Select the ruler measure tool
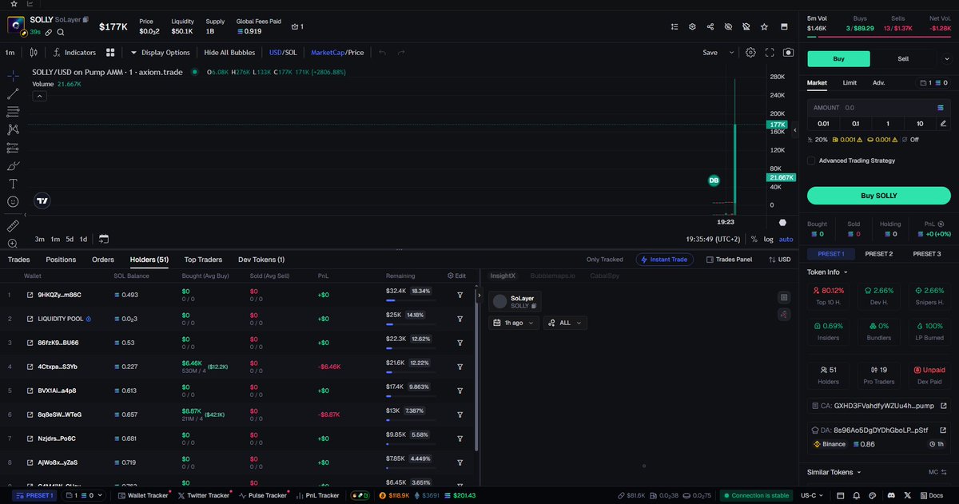The width and height of the screenshot is (959, 504). click(x=13, y=226)
